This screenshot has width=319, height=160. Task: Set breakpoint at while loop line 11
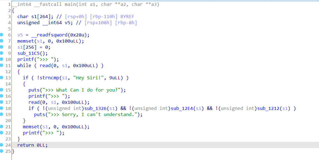[x=2, y=65]
